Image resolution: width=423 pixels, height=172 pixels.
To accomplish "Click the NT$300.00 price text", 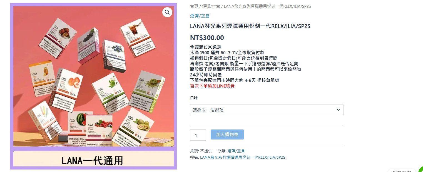I will (x=207, y=38).
